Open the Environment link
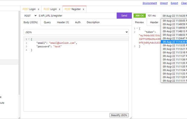This screenshot has height=119, width=187. point(150,3)
